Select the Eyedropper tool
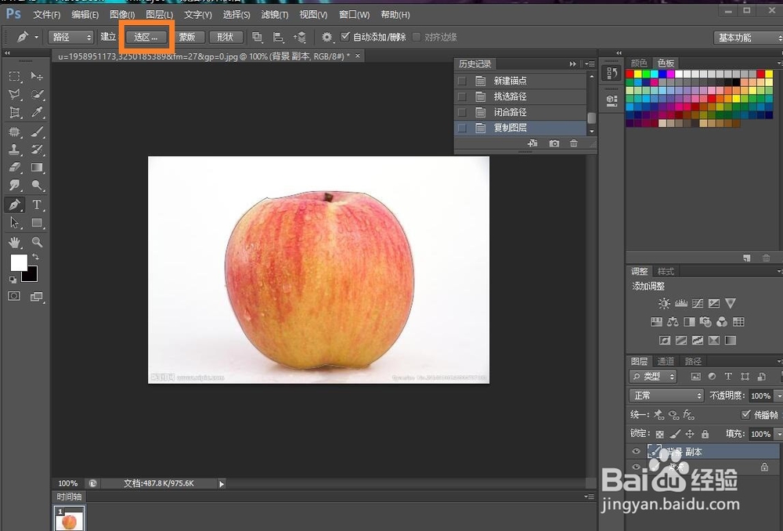783x531 pixels. click(37, 113)
